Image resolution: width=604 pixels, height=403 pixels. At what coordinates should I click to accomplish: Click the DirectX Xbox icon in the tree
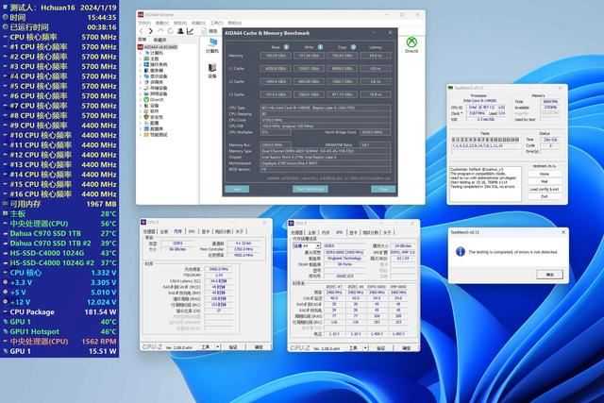(x=147, y=99)
